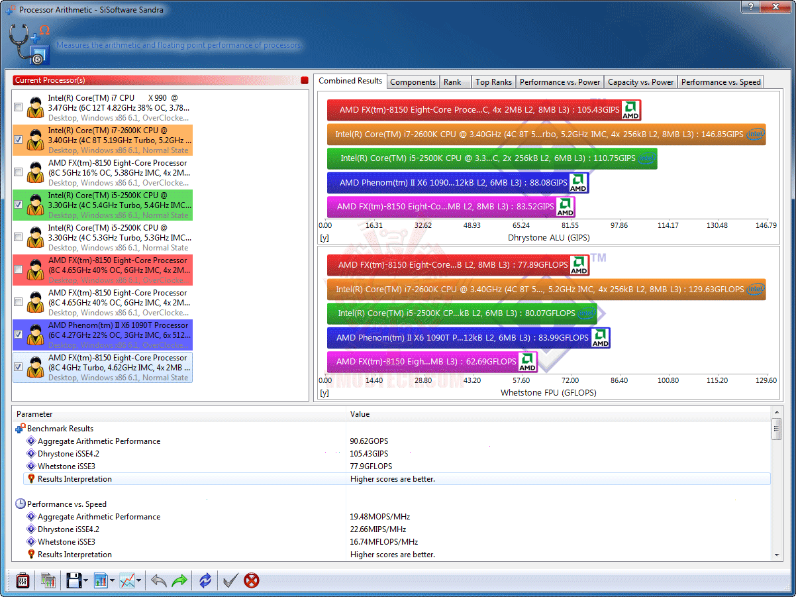This screenshot has width=796, height=597.
Task: Click the copy results toolbar icon
Action: 48,581
